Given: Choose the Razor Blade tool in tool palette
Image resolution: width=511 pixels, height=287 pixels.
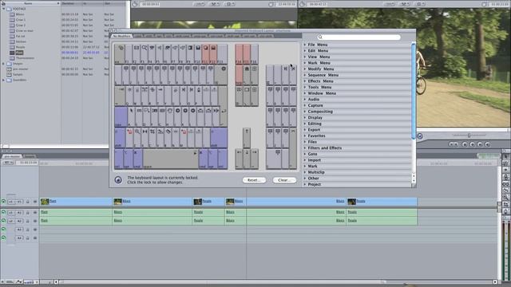Looking at the screenshot, I should pos(505,191).
